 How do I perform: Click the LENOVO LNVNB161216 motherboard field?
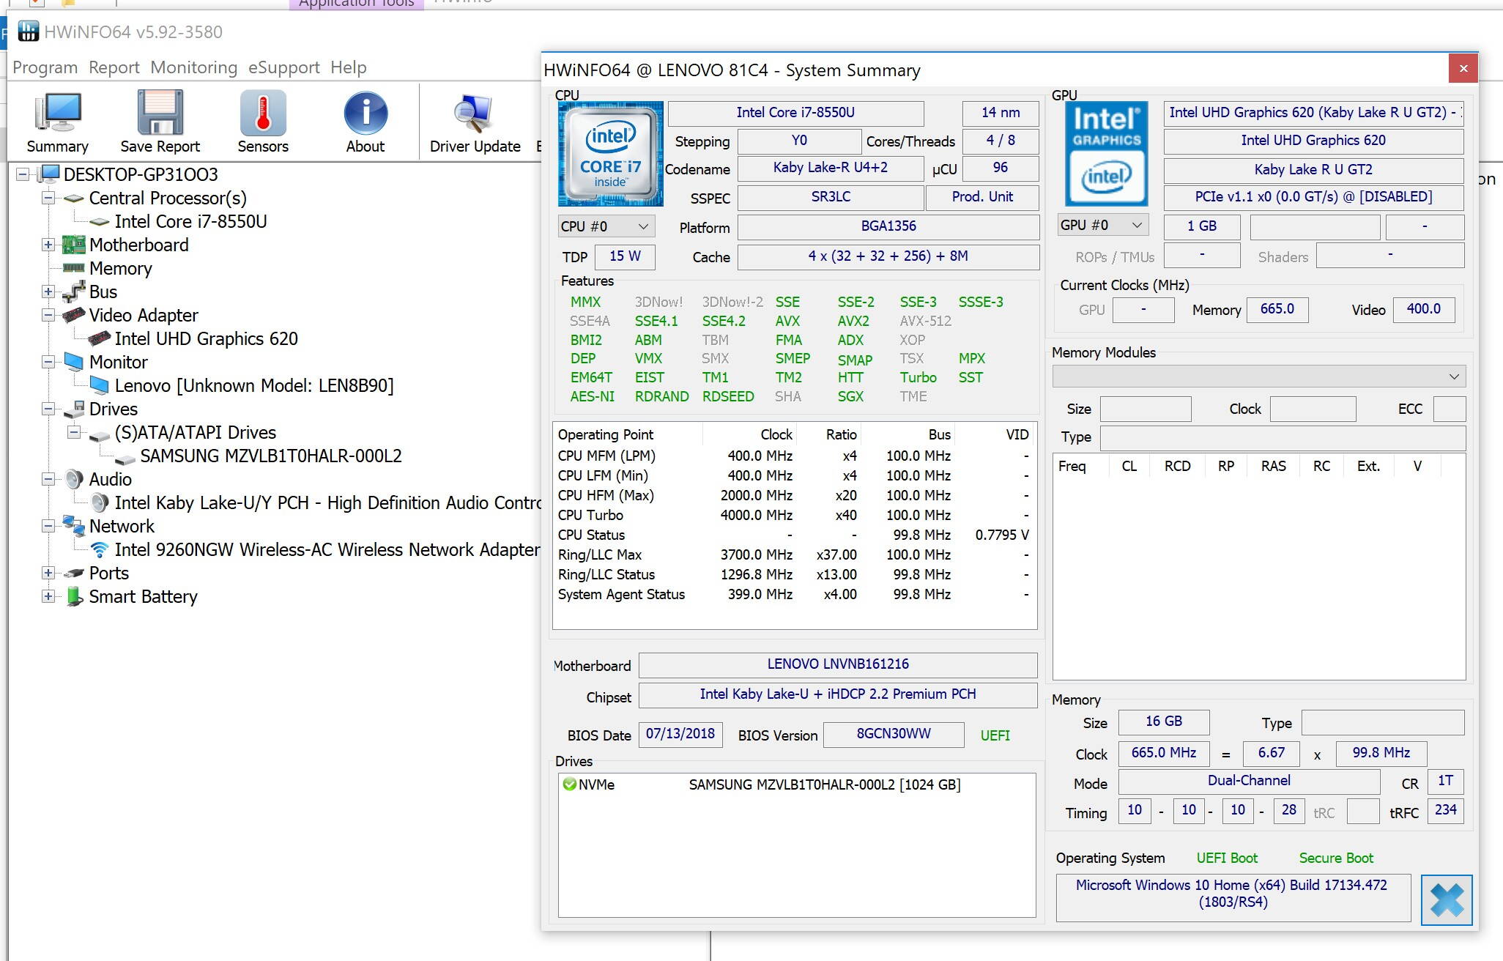point(837,664)
